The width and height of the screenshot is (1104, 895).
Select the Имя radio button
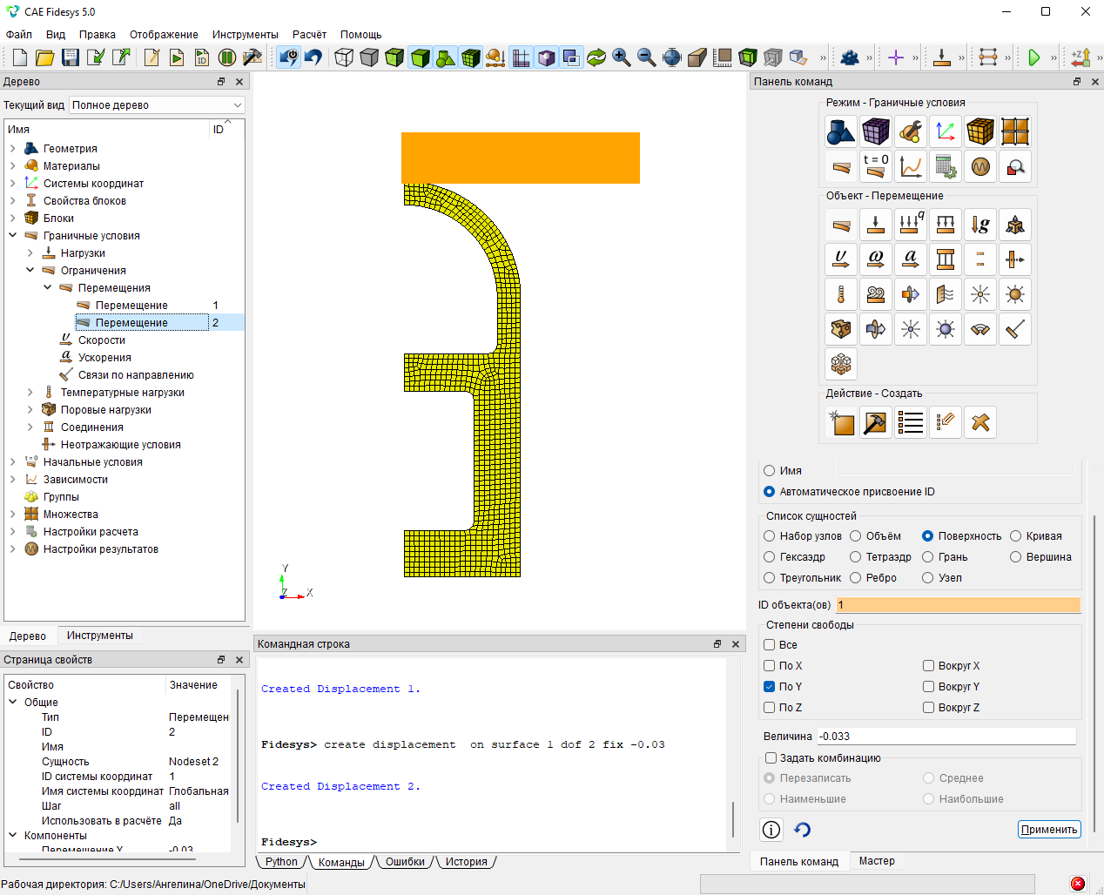coord(770,471)
